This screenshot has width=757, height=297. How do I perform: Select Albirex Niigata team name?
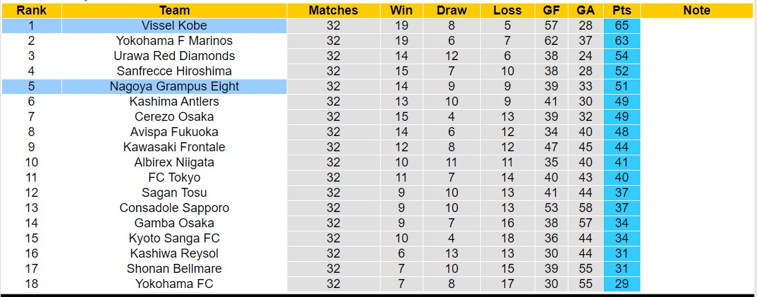[174, 162]
